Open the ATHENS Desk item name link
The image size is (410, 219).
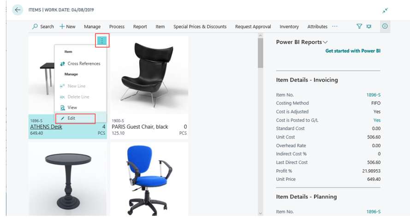(x=46, y=127)
